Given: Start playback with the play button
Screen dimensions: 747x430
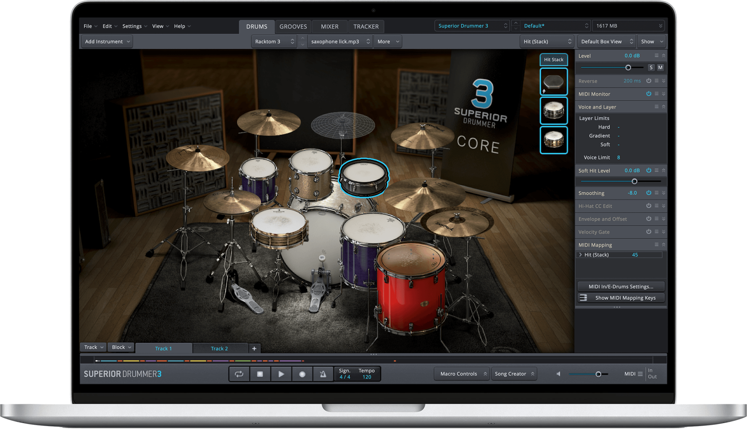Looking at the screenshot, I should click(x=281, y=374).
